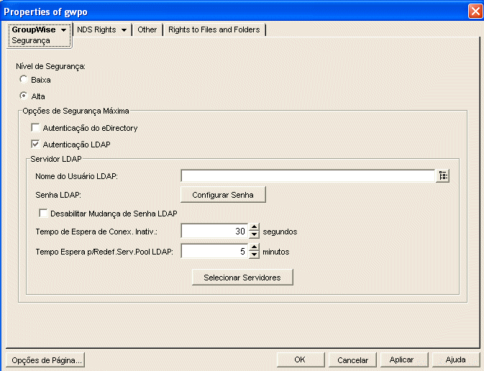This screenshot has width=484, height=371.
Task: Switch to the Other tab
Action: pyautogui.click(x=147, y=29)
